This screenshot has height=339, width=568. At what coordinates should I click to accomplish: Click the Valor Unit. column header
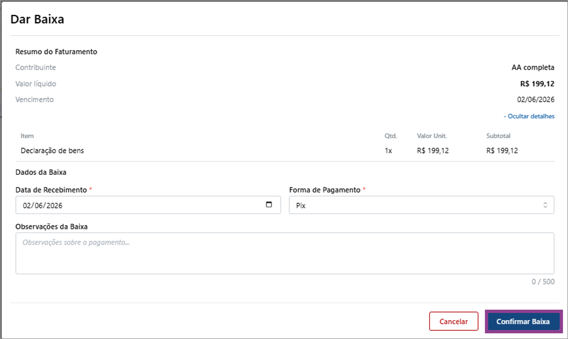click(432, 136)
